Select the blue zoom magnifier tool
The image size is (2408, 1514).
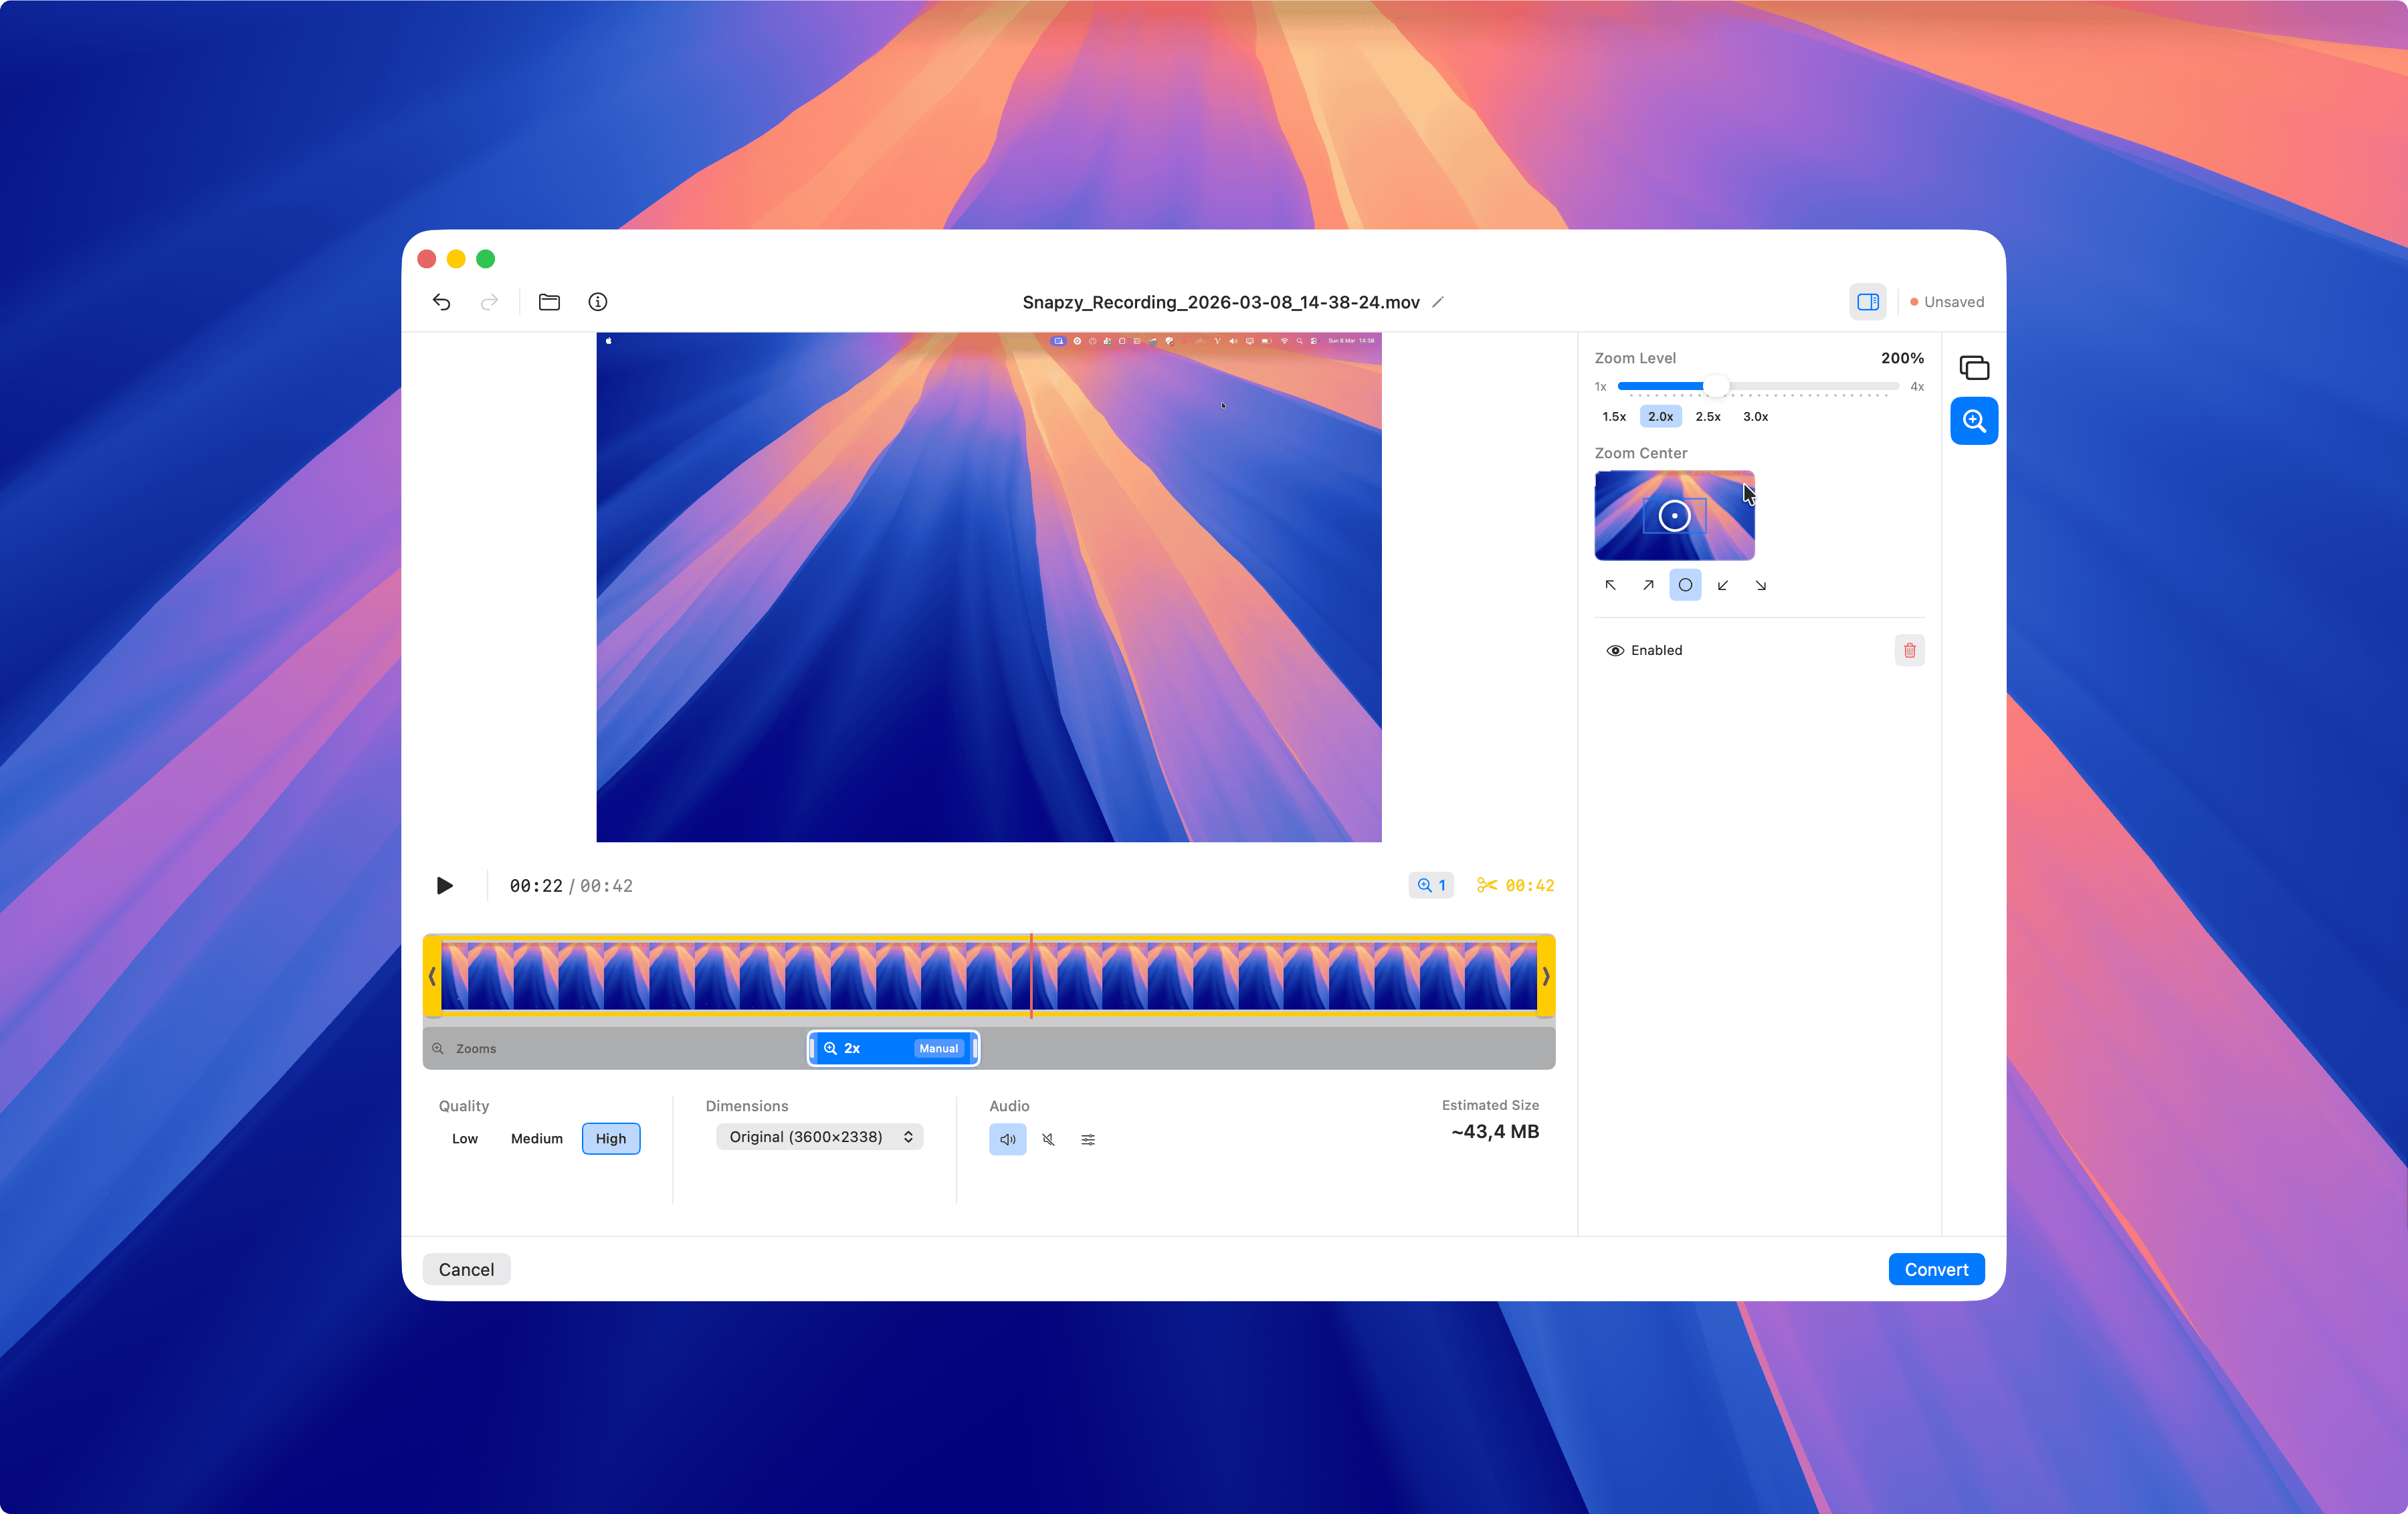[x=1974, y=421]
